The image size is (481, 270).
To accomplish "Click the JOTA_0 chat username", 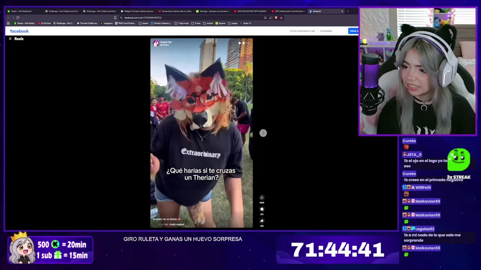I will (414, 154).
